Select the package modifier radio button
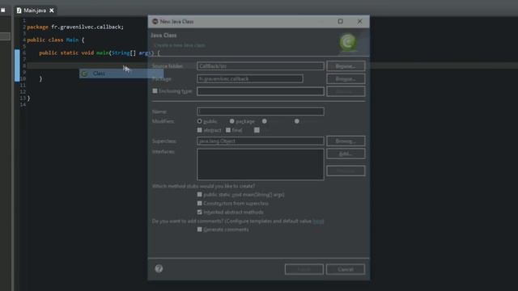The height and width of the screenshot is (291, 518). pyautogui.click(x=232, y=121)
